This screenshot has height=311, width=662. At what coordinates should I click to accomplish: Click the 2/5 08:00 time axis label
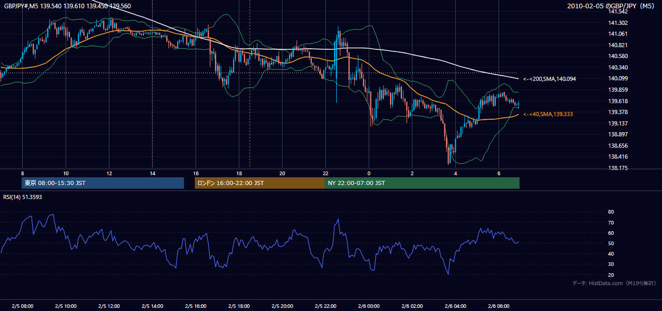point(22,306)
